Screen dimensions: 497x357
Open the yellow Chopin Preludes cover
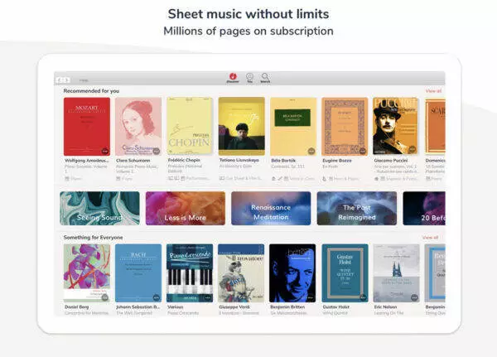[x=190, y=126]
